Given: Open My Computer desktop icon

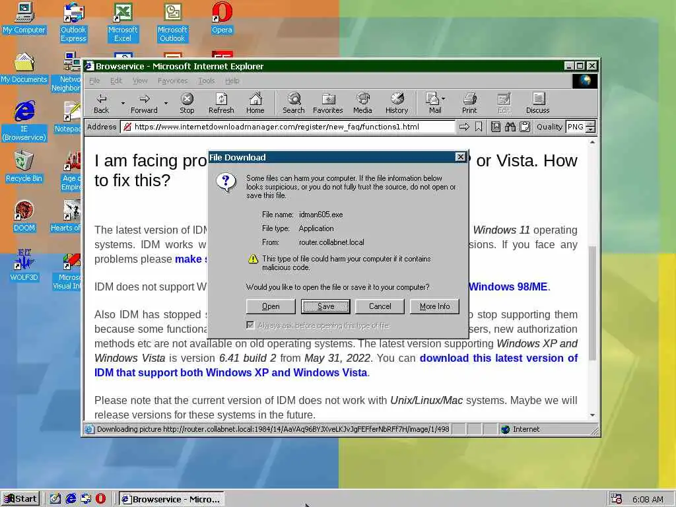Looking at the screenshot, I should pos(24,18).
